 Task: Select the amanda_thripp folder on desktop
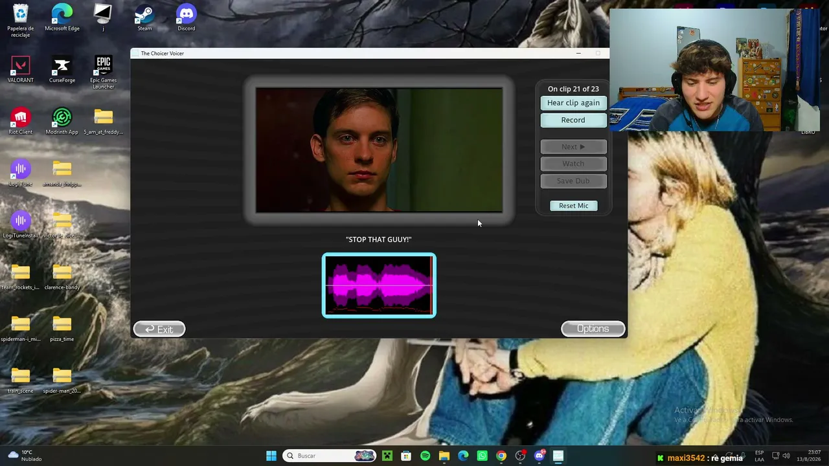click(62, 173)
